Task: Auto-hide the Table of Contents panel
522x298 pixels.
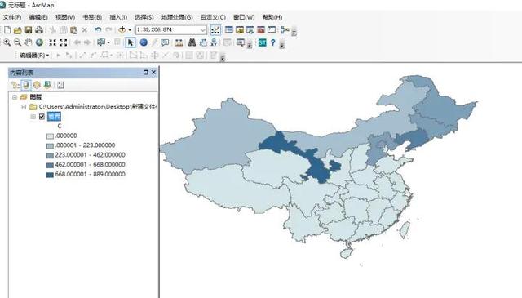Action: pyautogui.click(x=145, y=72)
